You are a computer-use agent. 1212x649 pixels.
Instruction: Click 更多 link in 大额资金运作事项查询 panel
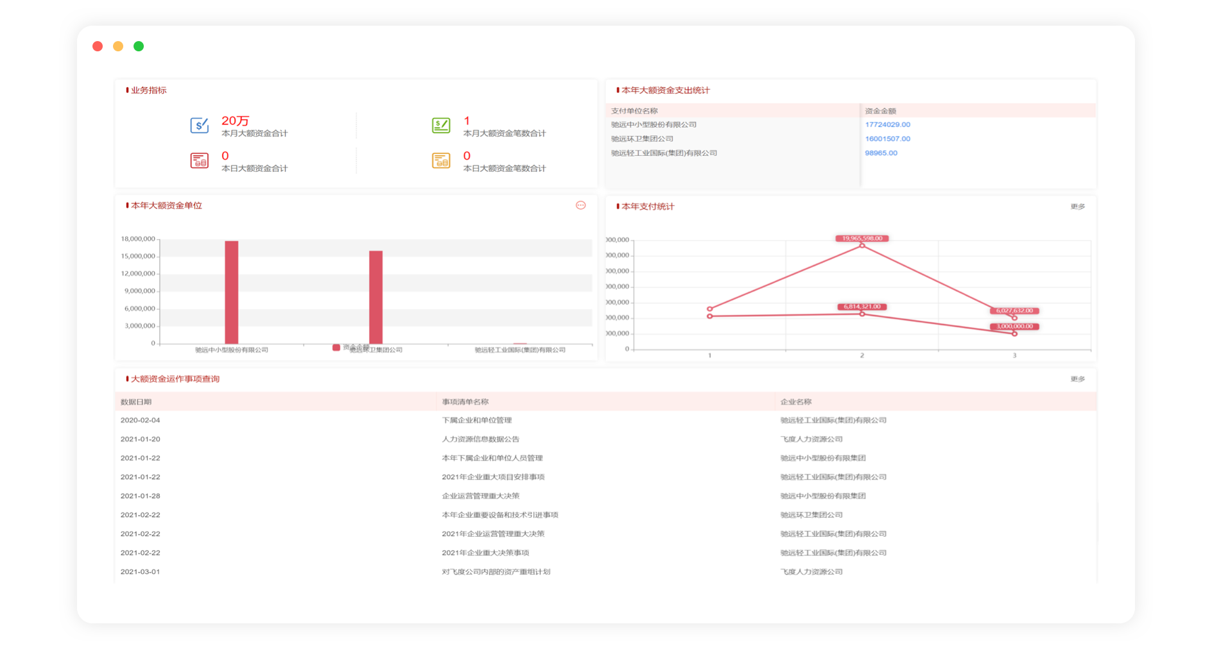(1077, 379)
